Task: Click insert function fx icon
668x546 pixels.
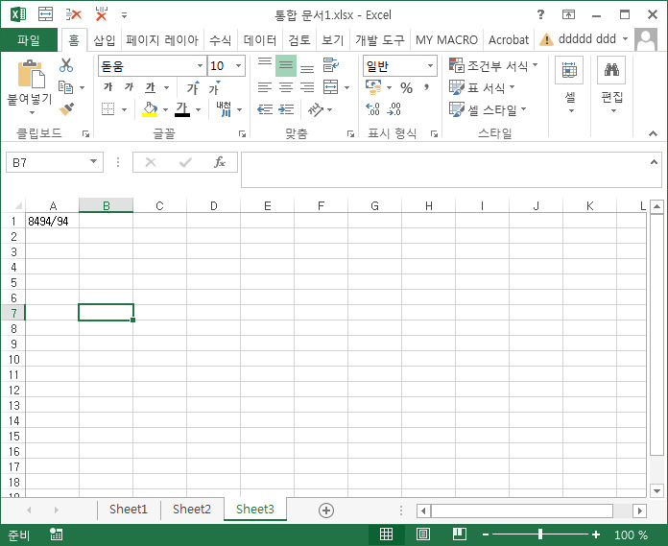Action: (x=220, y=162)
